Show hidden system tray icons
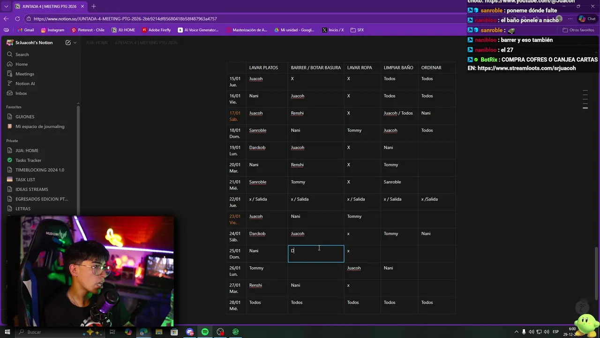Viewport: 600px width, 338px height. click(x=516, y=332)
